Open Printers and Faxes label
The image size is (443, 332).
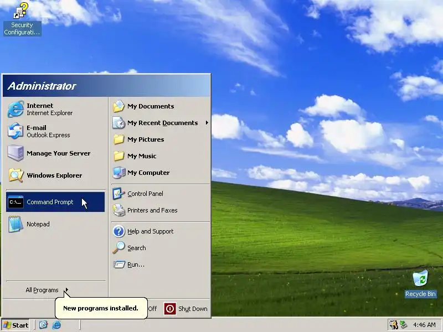152,210
